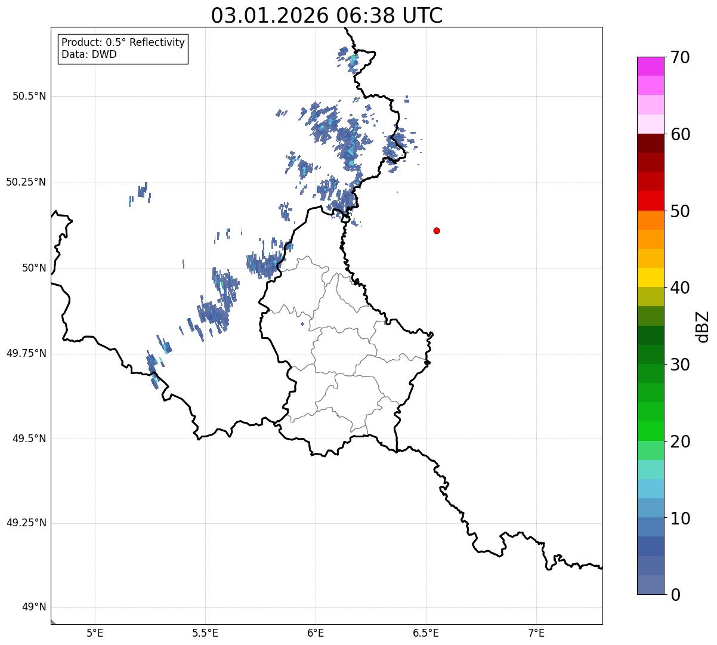Click the pink colorbar segment below 70

[651, 85]
